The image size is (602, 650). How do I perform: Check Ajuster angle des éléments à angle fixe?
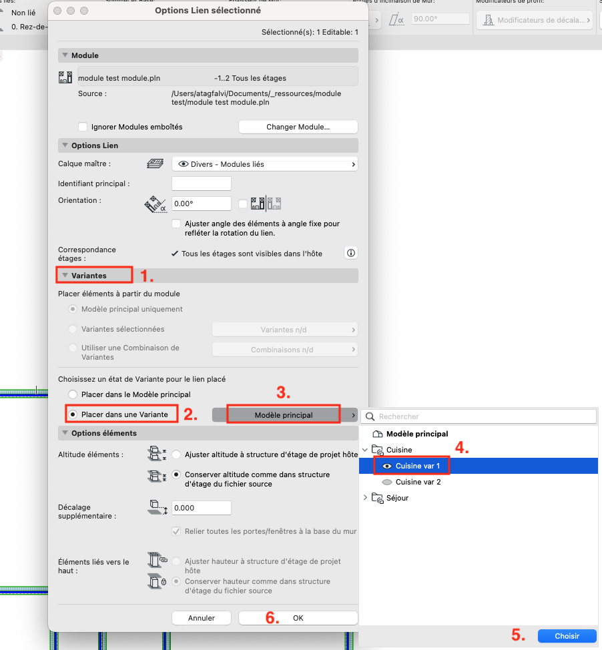(176, 224)
